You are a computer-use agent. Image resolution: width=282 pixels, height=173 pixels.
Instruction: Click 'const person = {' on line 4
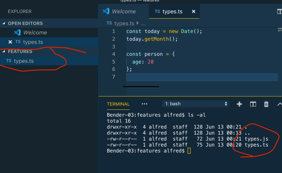pyautogui.click(x=151, y=54)
